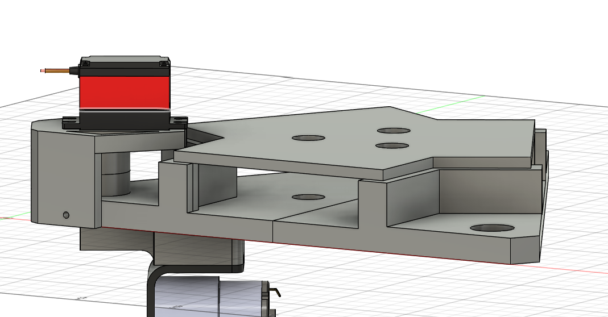
Task: Click the servo's copper wire lead
Action: tap(57, 70)
